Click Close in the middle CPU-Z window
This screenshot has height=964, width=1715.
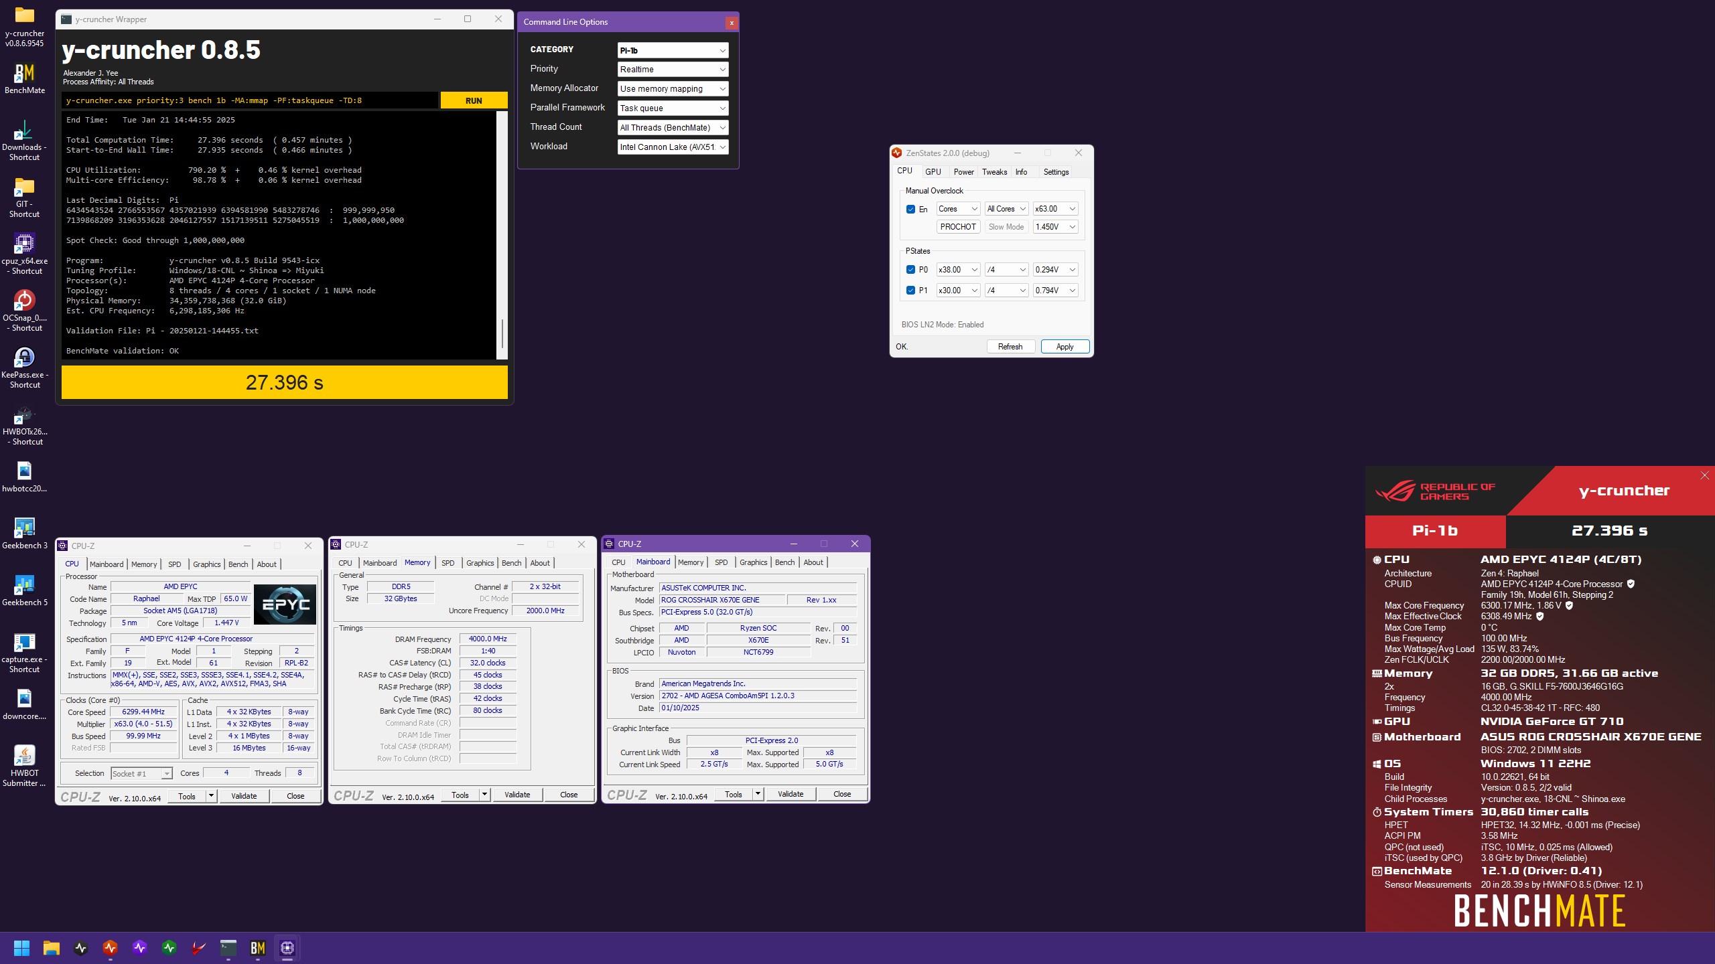click(x=569, y=795)
